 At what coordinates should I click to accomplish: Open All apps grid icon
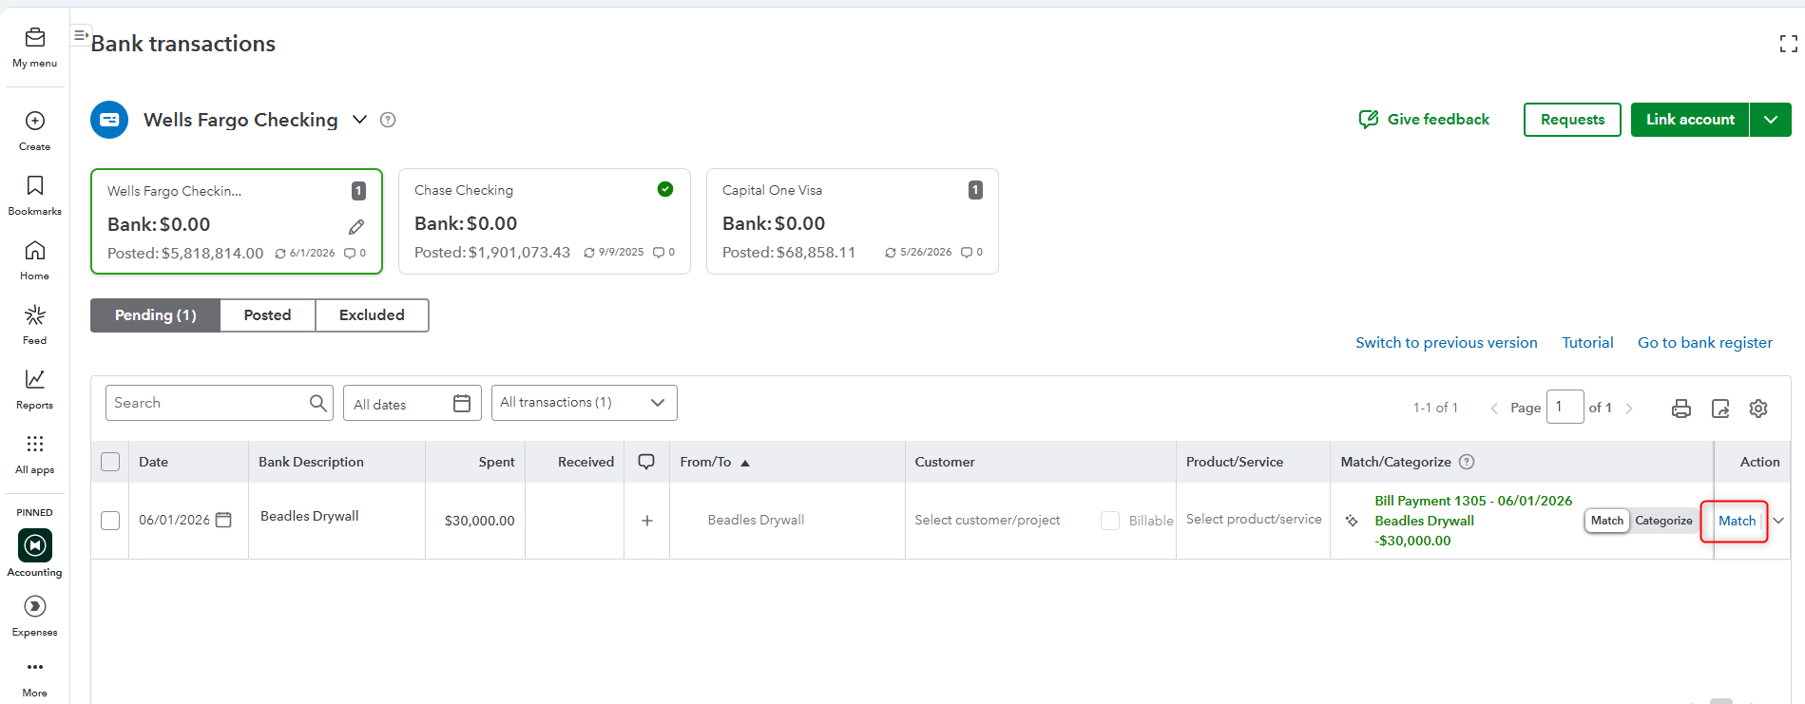click(35, 444)
